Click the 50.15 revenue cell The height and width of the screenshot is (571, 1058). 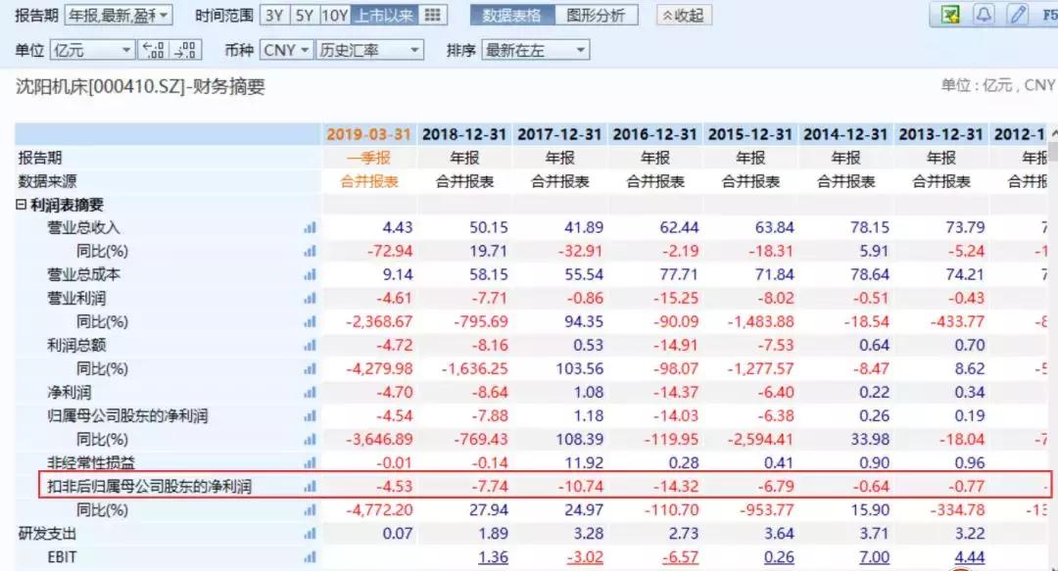click(x=489, y=228)
